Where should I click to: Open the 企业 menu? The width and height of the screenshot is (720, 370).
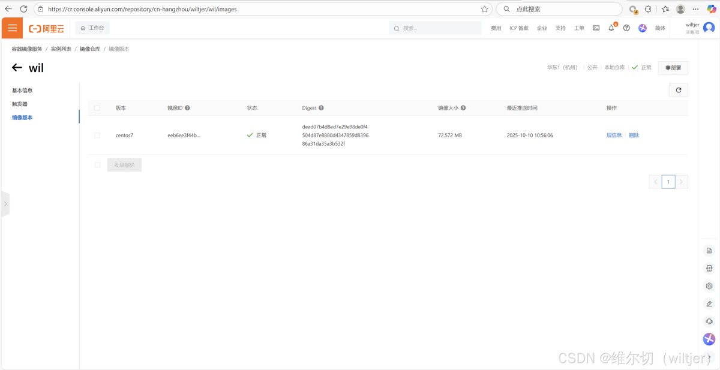click(542, 28)
